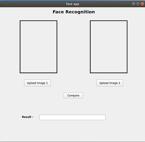Viewport: 145px width, 142px height.
Task: Maximize the face app window
Action: click(x=138, y=4)
